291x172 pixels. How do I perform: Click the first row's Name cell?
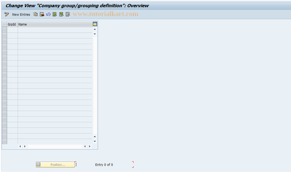click(55, 30)
